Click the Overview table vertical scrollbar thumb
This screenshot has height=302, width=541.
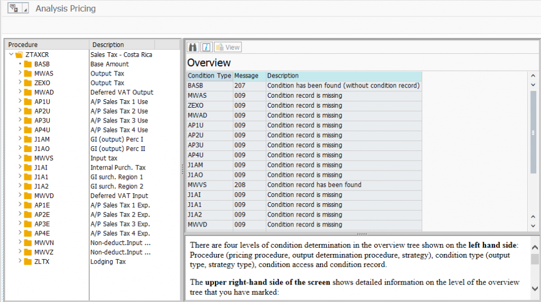pos(533,133)
